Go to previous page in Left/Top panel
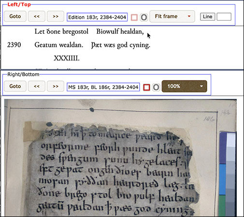The width and height of the screenshot is (244, 217). click(x=37, y=16)
